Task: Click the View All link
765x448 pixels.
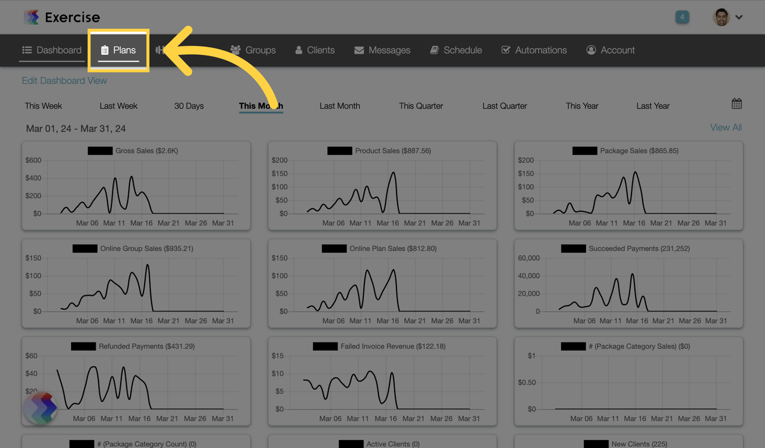Action: click(x=726, y=127)
